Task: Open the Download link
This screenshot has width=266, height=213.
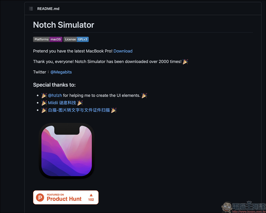Action: (x=123, y=51)
